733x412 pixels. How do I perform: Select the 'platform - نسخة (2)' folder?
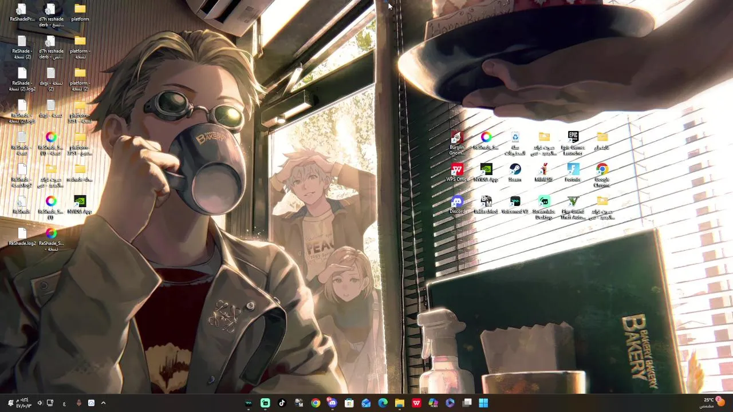(80, 80)
